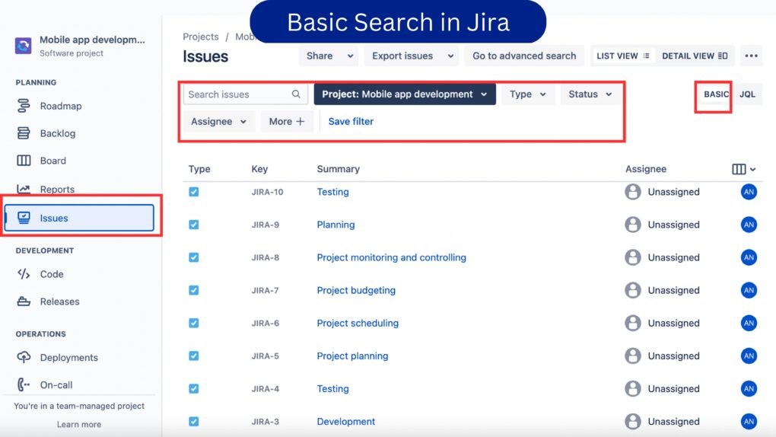Open the three-dot more actions menu
Image resolution: width=776 pixels, height=437 pixels.
[751, 56]
